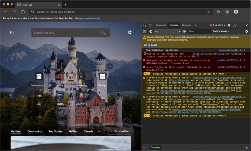Screen dimensions: 251x151
Task: Click the Search the web box
Action: [71, 33]
